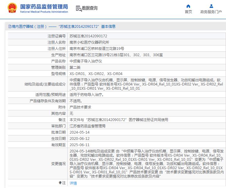Click the bulb icon beside 注
Screen dimensions: 226x188
tap(60, 183)
